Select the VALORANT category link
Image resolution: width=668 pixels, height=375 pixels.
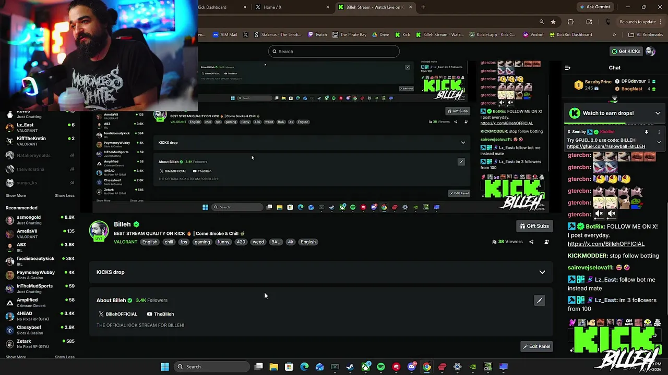click(126, 242)
